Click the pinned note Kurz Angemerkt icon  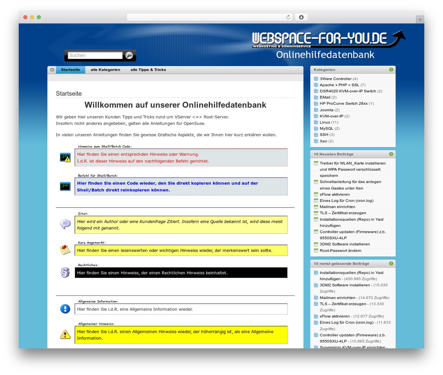tap(65, 250)
